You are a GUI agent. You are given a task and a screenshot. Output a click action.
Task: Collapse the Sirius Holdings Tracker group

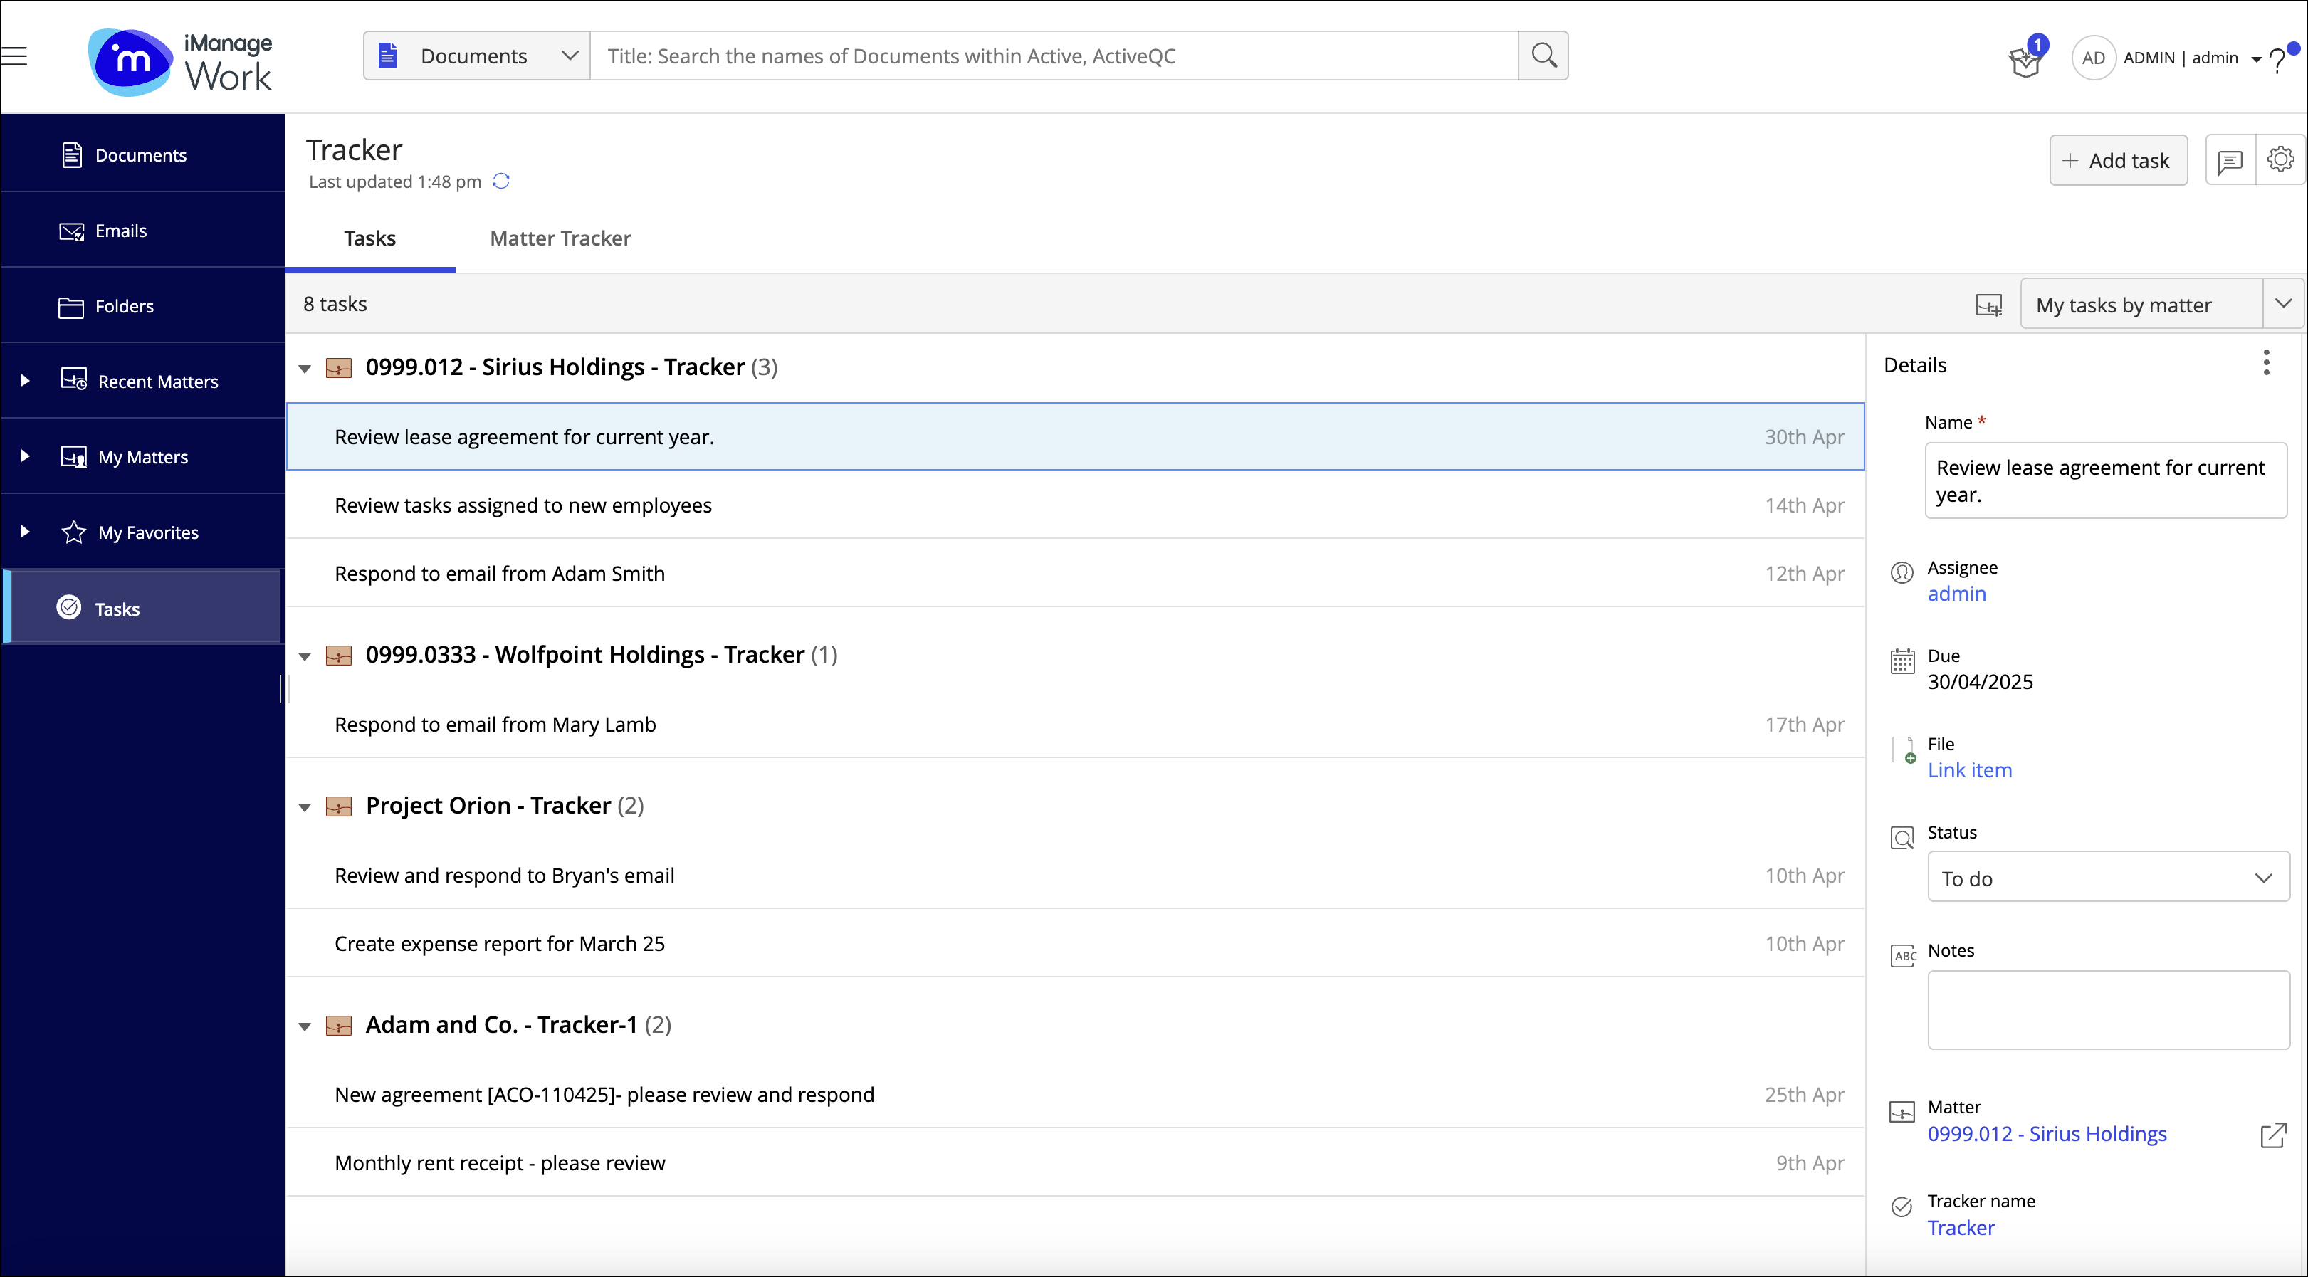click(x=305, y=368)
